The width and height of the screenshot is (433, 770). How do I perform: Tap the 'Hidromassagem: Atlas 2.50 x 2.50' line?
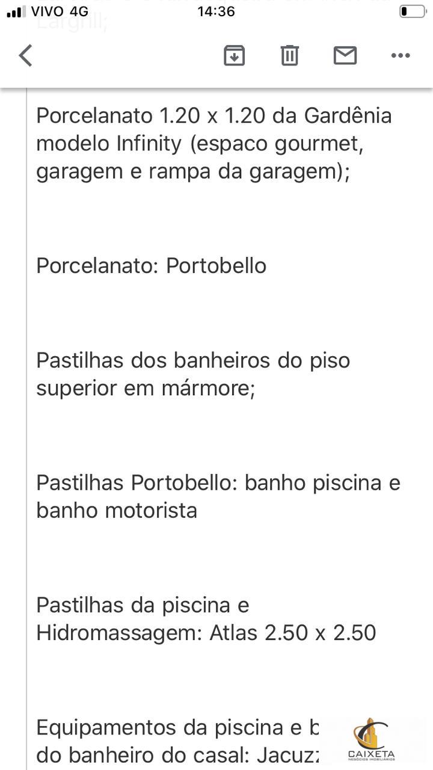click(206, 633)
